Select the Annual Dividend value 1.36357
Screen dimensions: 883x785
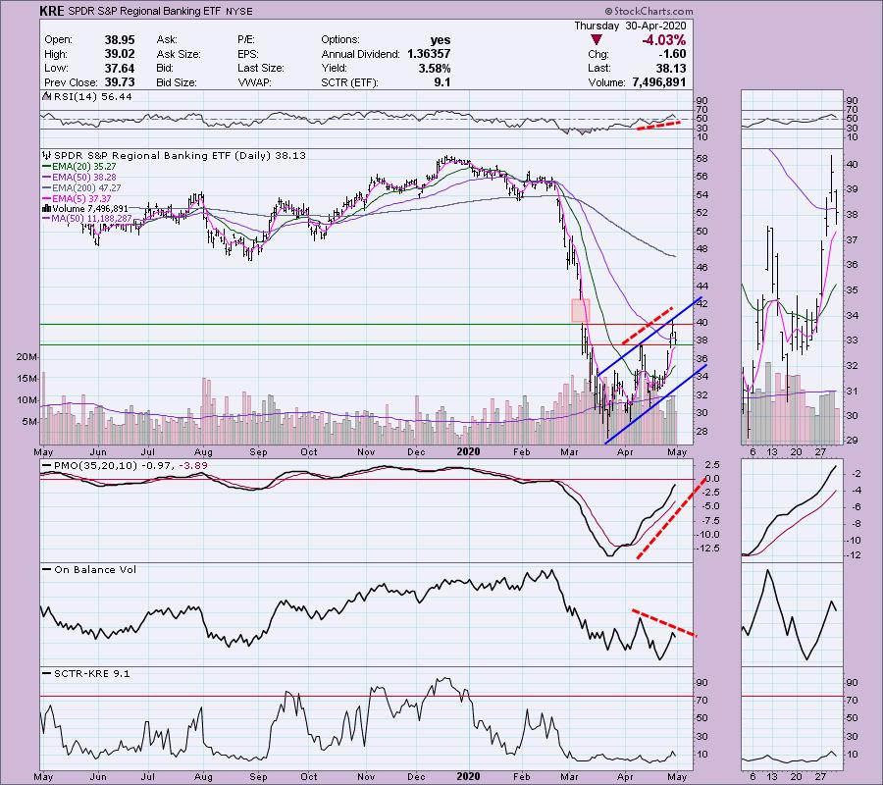point(429,54)
